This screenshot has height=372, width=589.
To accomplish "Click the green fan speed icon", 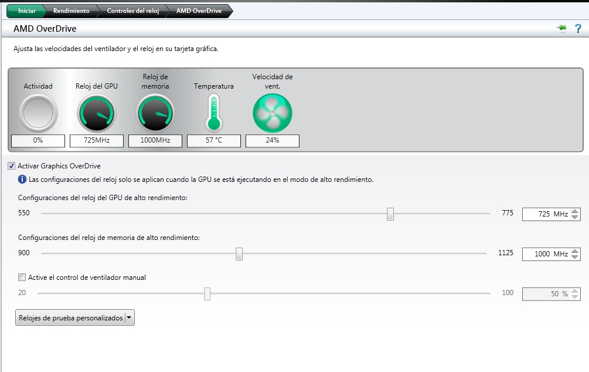I will [273, 113].
